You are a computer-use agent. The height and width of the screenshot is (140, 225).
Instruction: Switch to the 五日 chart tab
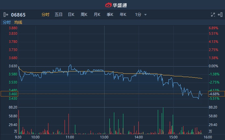[58, 15]
